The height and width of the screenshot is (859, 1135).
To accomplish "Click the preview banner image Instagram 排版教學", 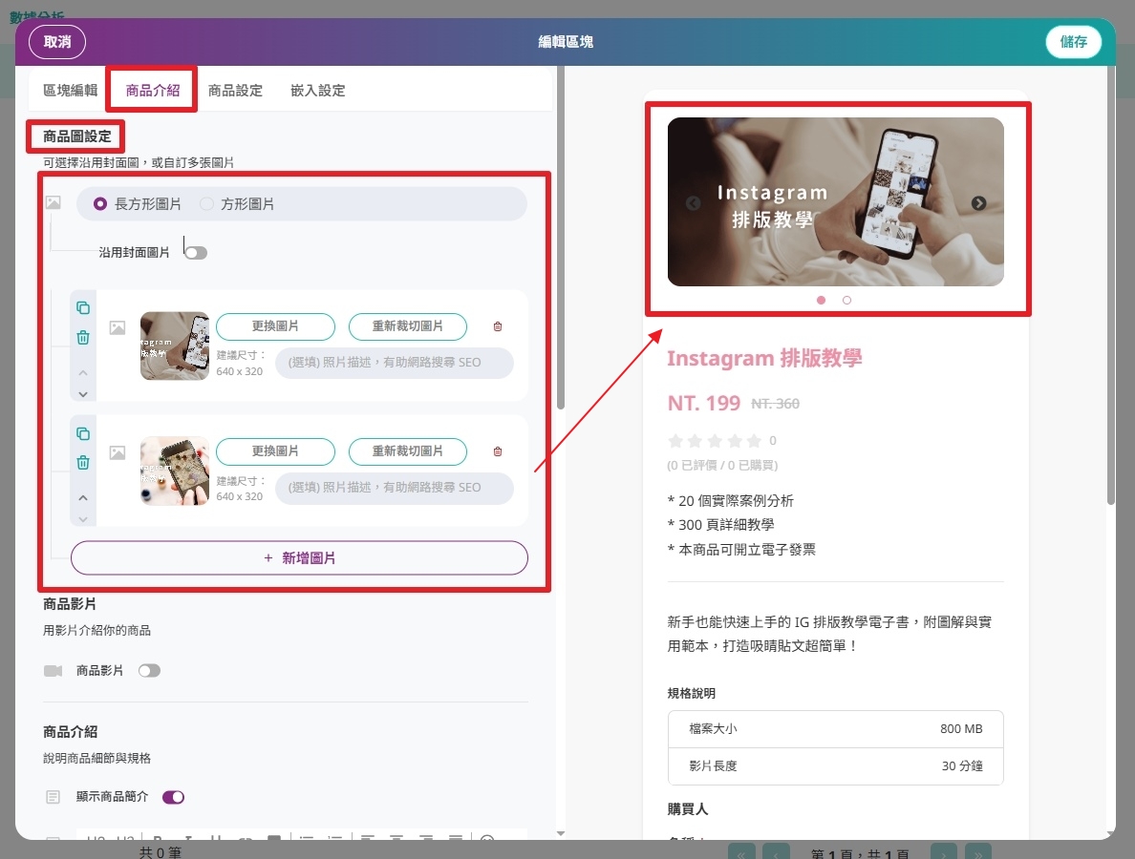I will (x=835, y=201).
